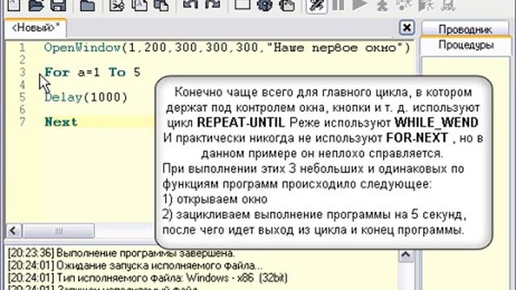This screenshot has height=290, width=516.
Task: Click line number 1 in gutter
Action: click(22, 48)
